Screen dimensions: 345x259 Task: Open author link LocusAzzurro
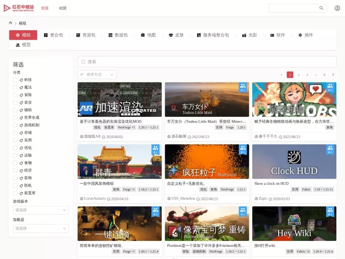point(95,199)
